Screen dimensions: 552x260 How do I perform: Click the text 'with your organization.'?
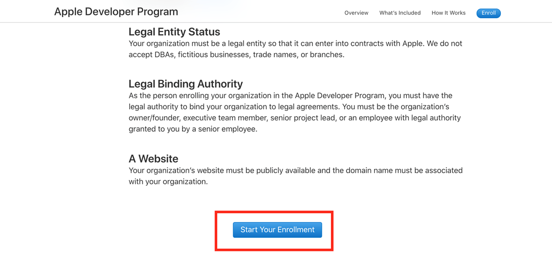(168, 182)
